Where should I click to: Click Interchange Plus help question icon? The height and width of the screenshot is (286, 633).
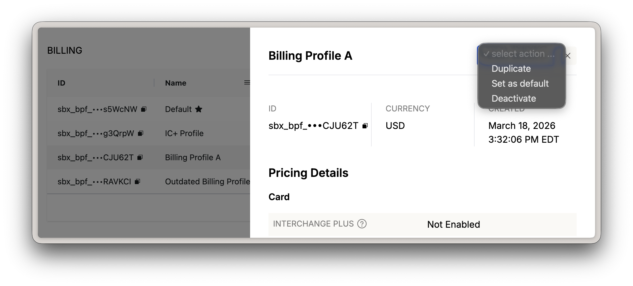pos(362,224)
